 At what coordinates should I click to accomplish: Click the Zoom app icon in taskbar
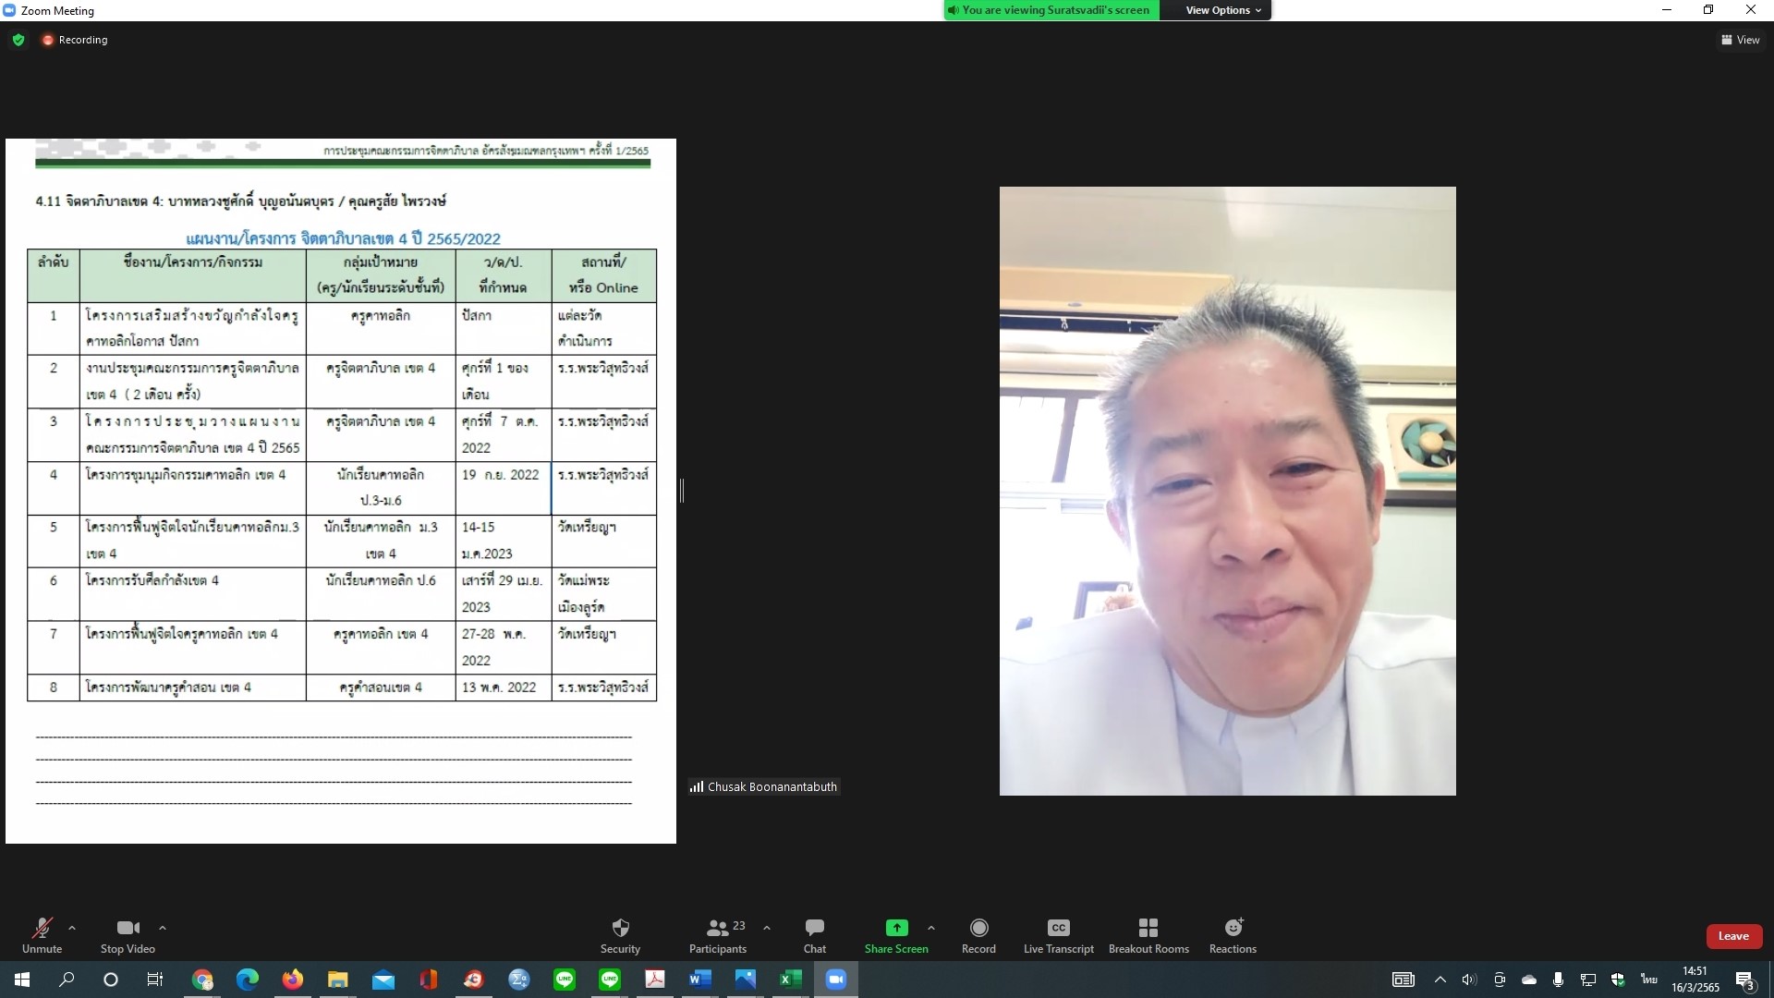[836, 980]
